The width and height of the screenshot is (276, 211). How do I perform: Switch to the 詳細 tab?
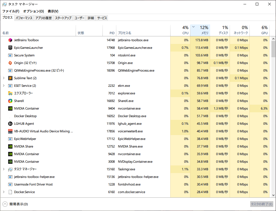pyautogui.click(x=91, y=18)
